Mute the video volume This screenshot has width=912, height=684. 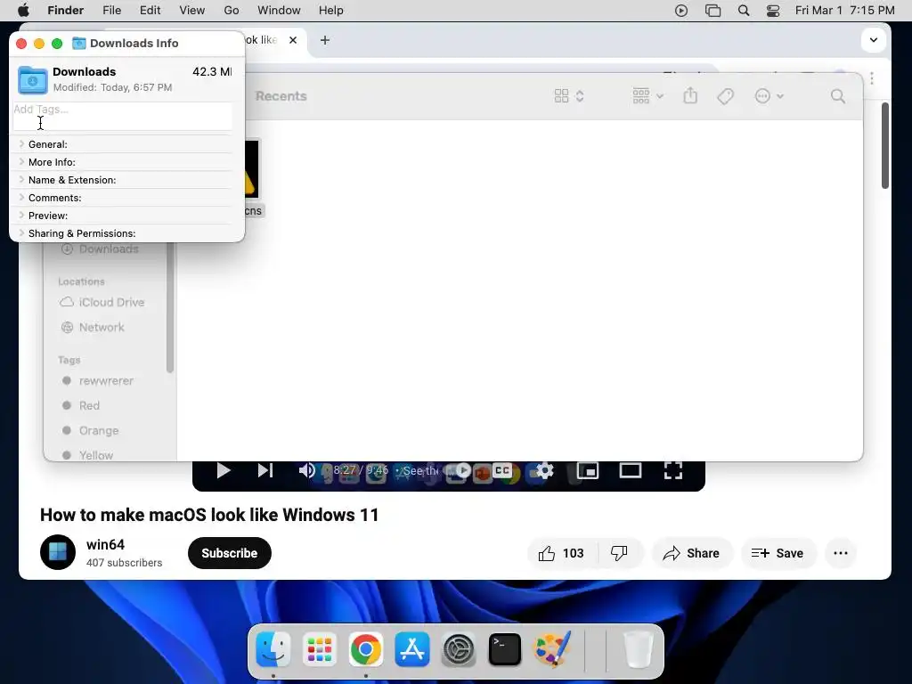tap(306, 470)
